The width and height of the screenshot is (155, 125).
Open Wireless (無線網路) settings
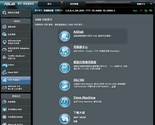(16, 102)
